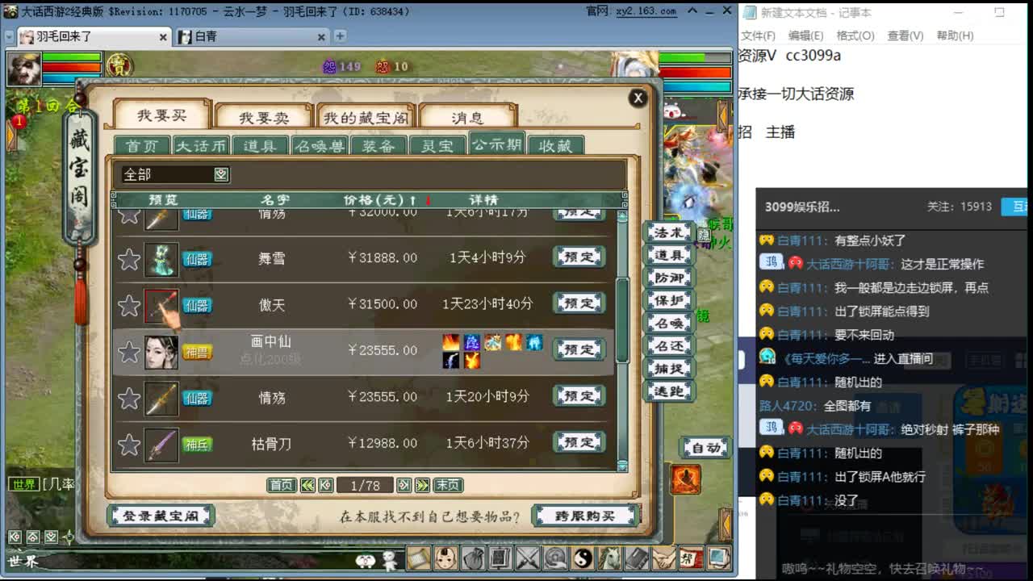Click the 法术 battle command
1033x581 pixels.
coord(669,232)
